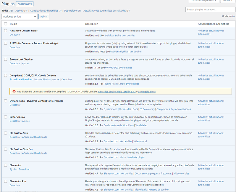
Task: Open Ajustes for Broken Link Checker
Action: click(x=26, y=63)
